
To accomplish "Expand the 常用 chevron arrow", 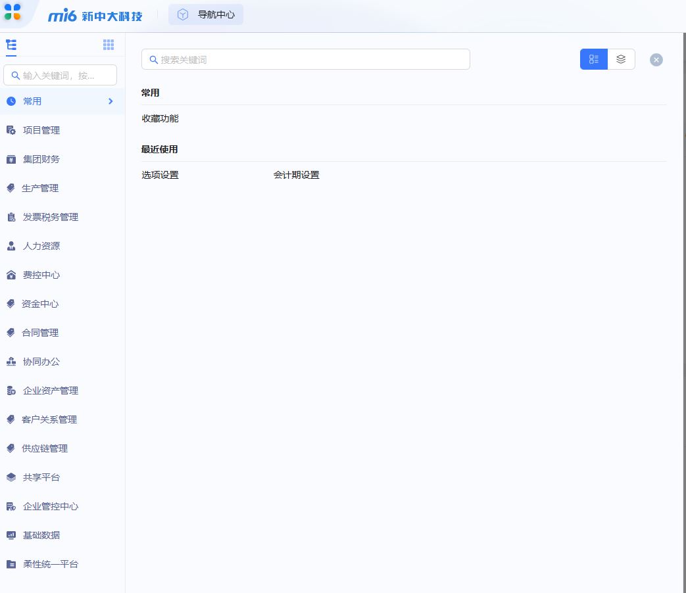I will [x=110, y=101].
